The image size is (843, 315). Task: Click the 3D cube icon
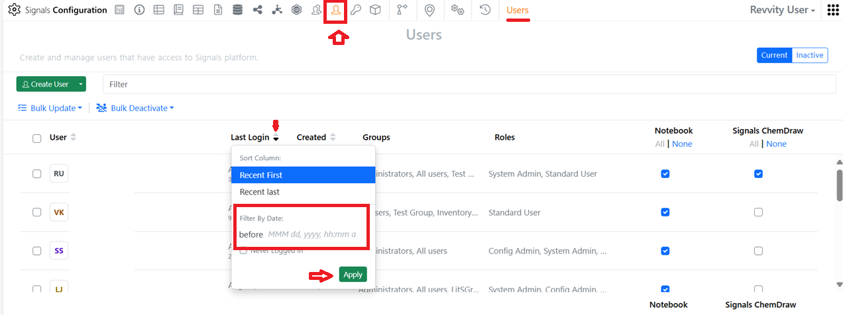tap(376, 10)
